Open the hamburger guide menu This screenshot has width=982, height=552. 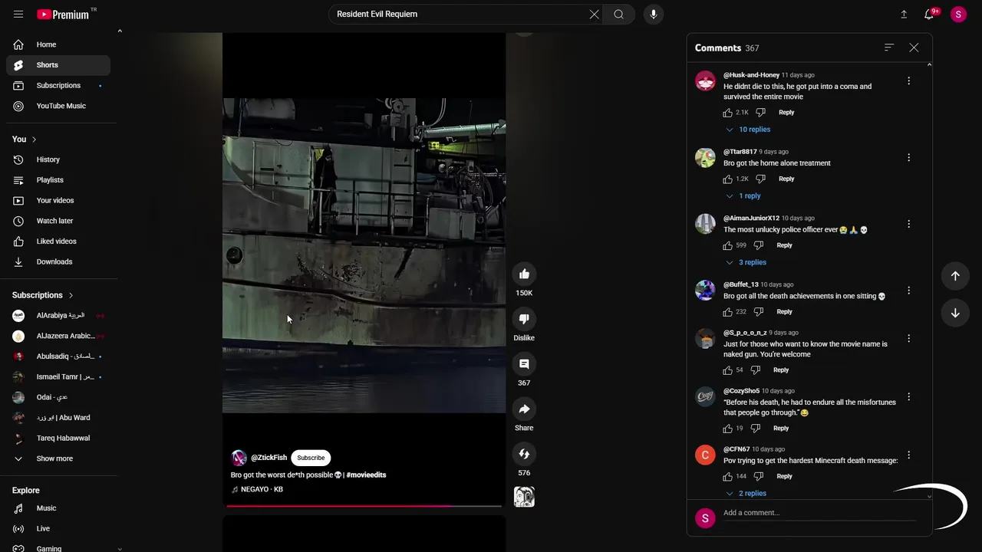18,14
